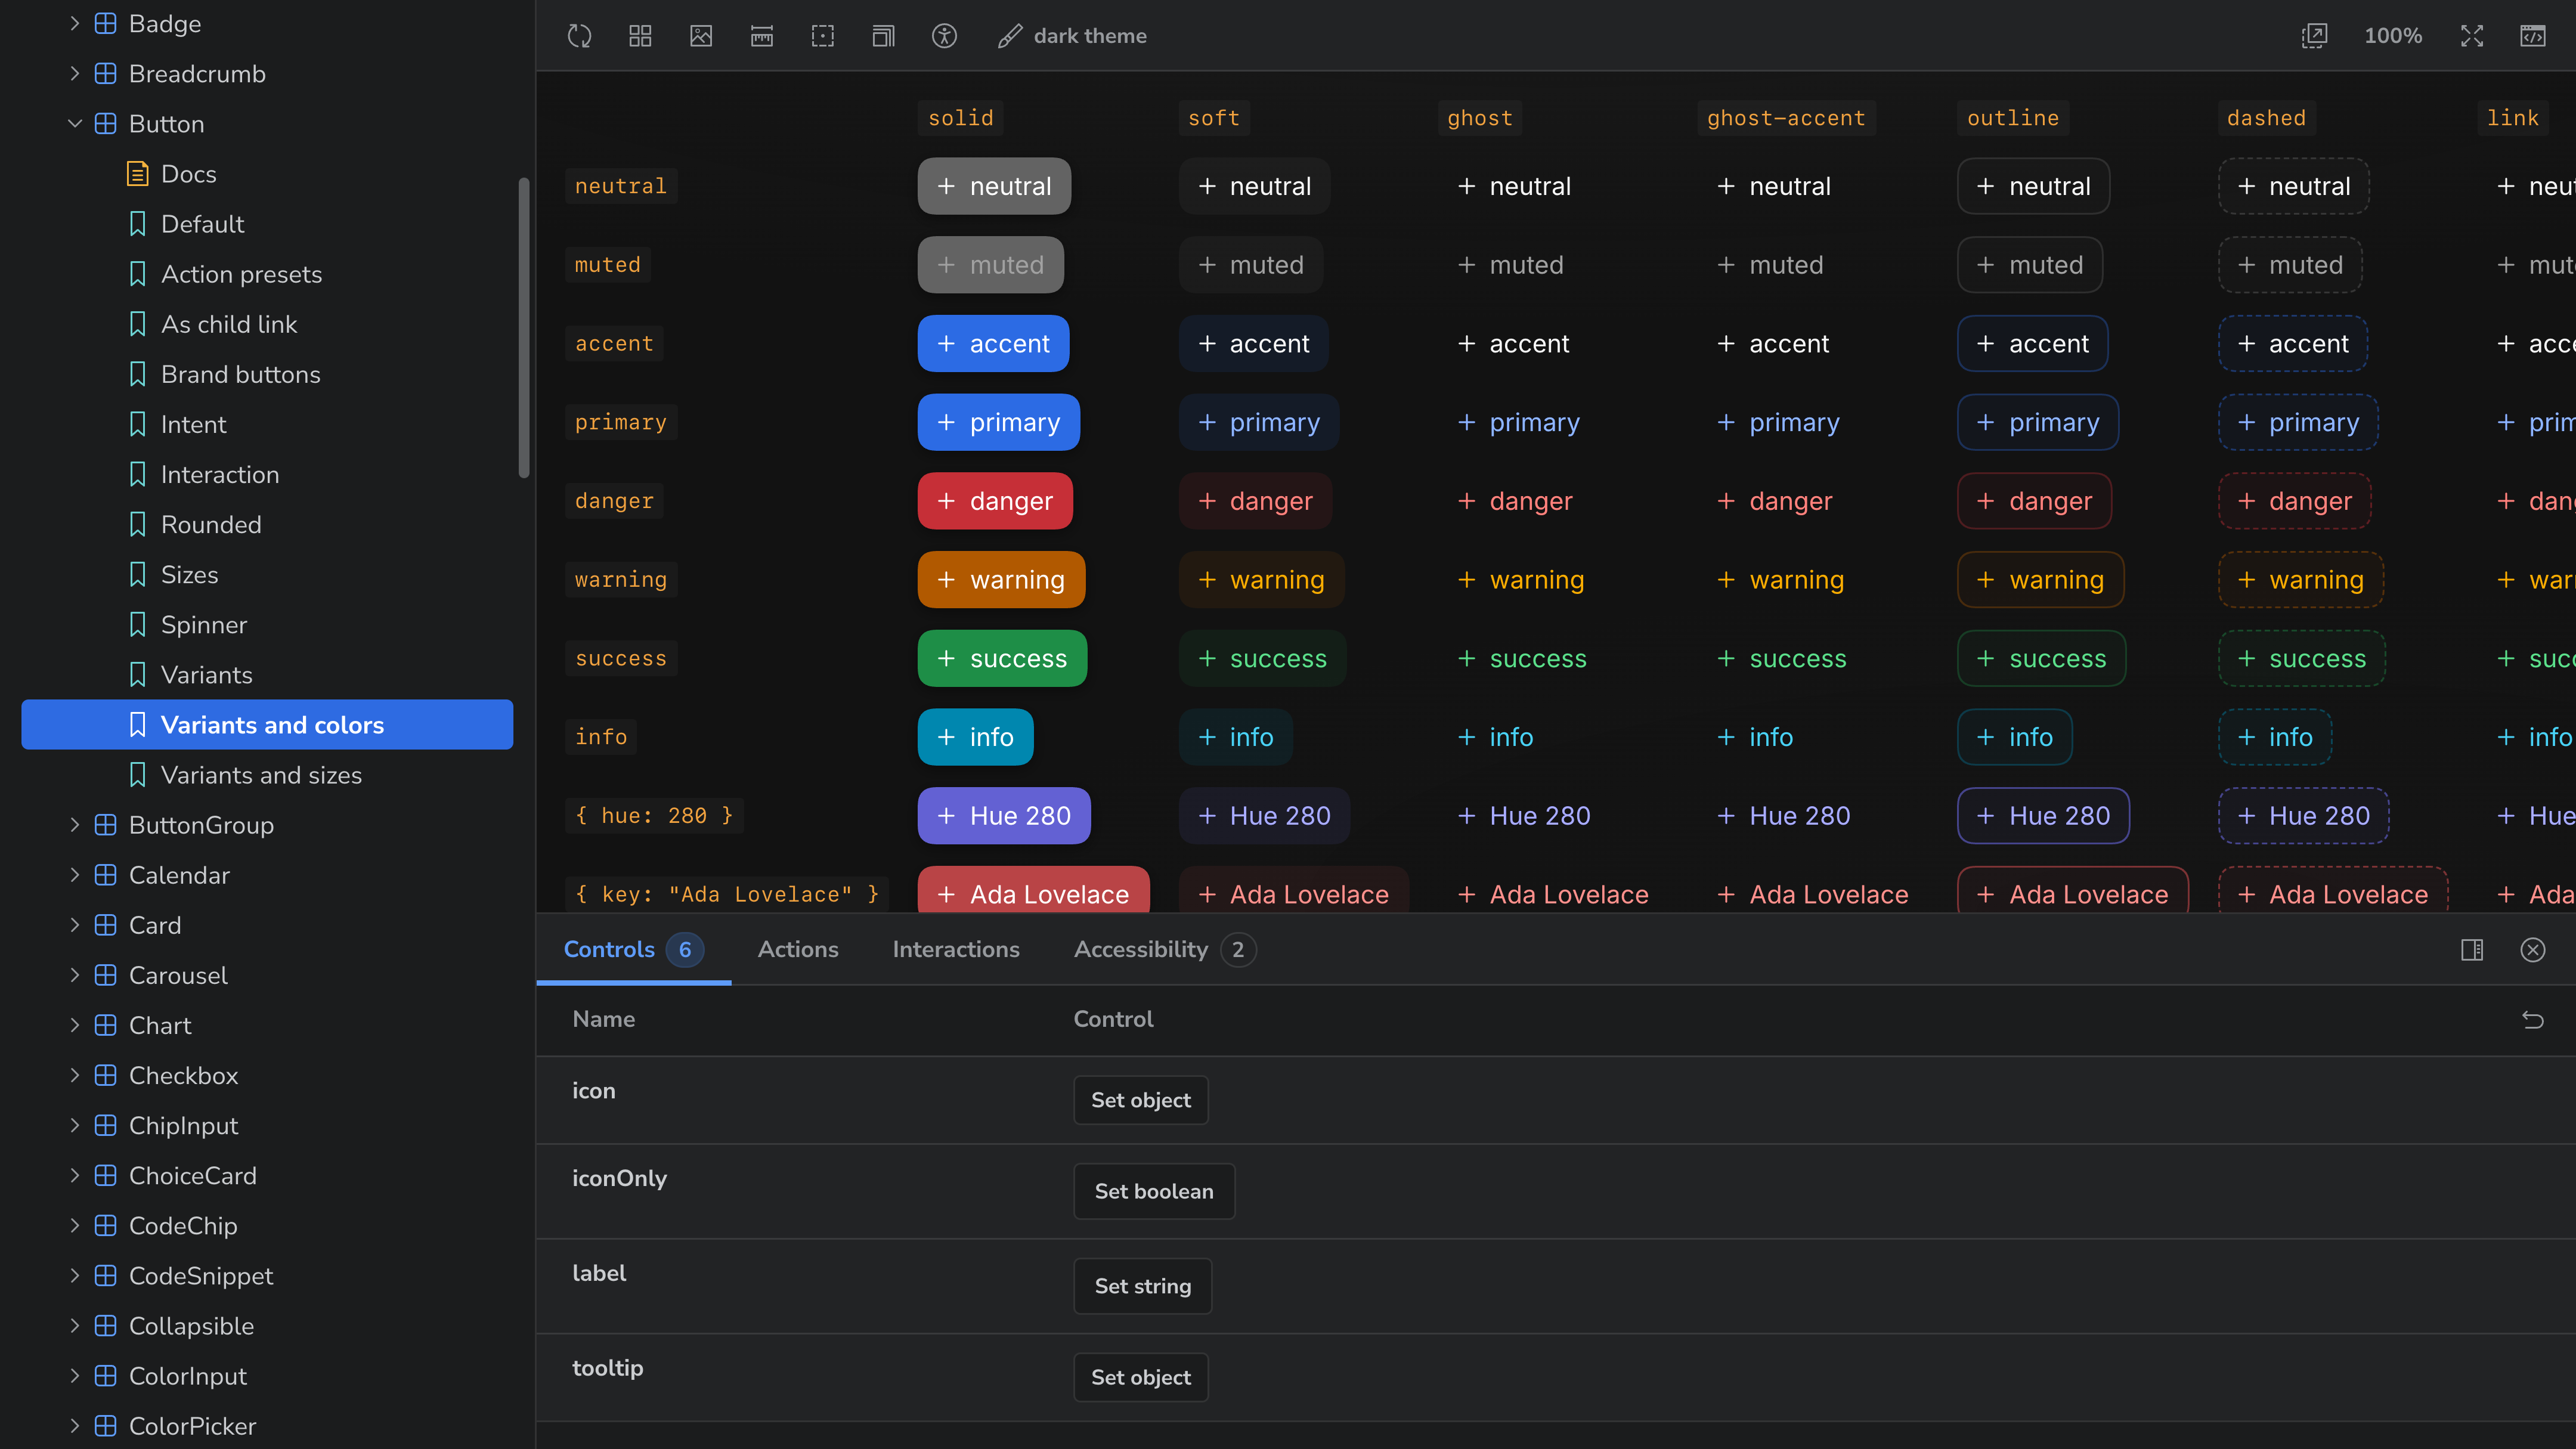Select the Default story

267,224
